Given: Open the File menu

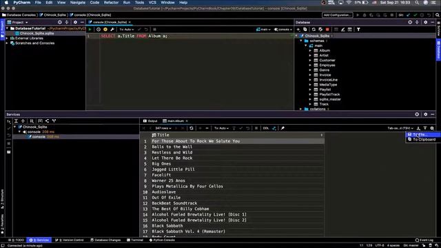Looking at the screenshot, I should click(x=38, y=3).
